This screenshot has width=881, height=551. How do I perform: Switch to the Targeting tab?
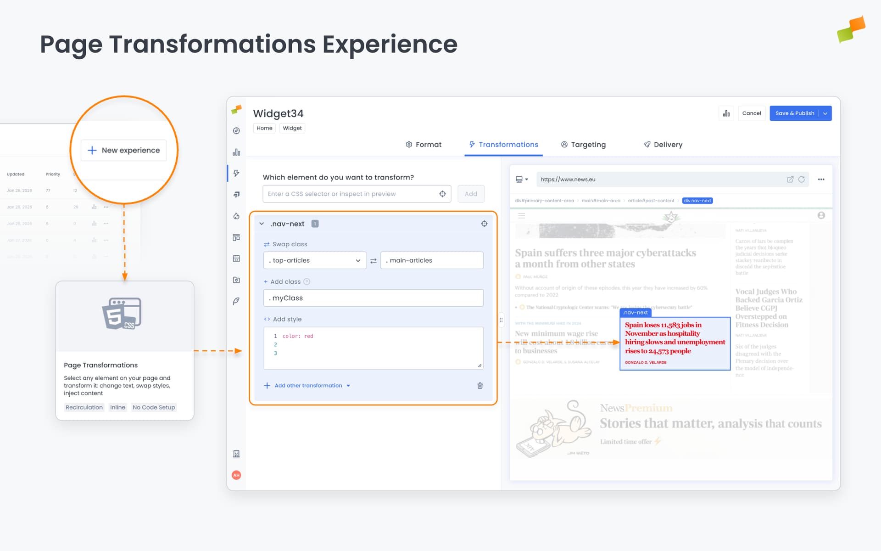point(583,144)
